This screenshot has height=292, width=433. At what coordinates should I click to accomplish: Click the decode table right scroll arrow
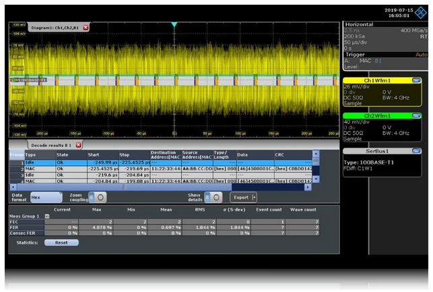coord(308,187)
